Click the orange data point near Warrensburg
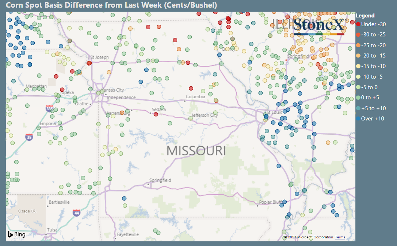The image size is (397, 246). (122, 112)
